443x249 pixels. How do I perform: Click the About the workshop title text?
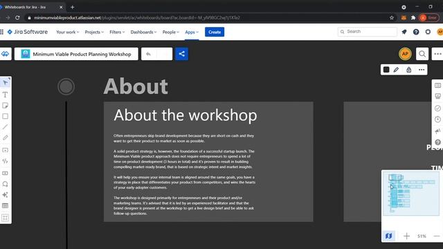pos(186,116)
